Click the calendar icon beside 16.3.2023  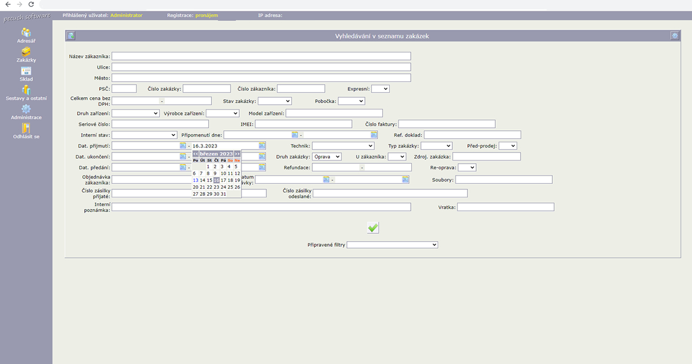262,146
